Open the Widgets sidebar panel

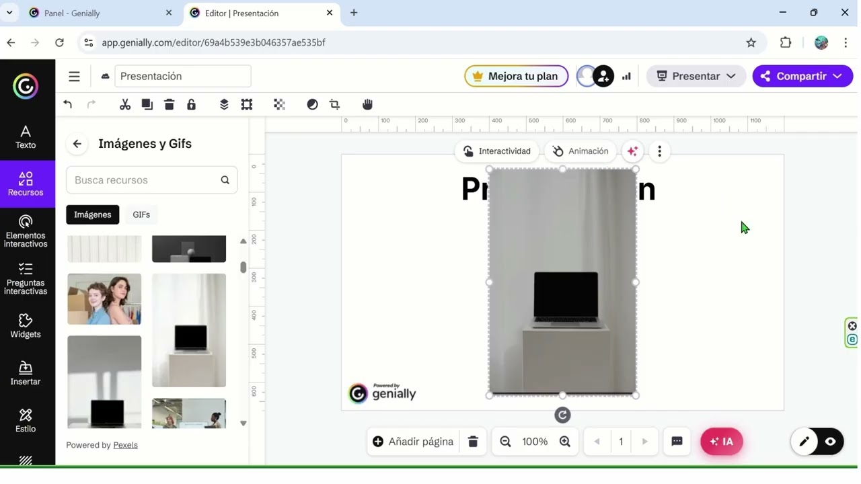coord(26,326)
